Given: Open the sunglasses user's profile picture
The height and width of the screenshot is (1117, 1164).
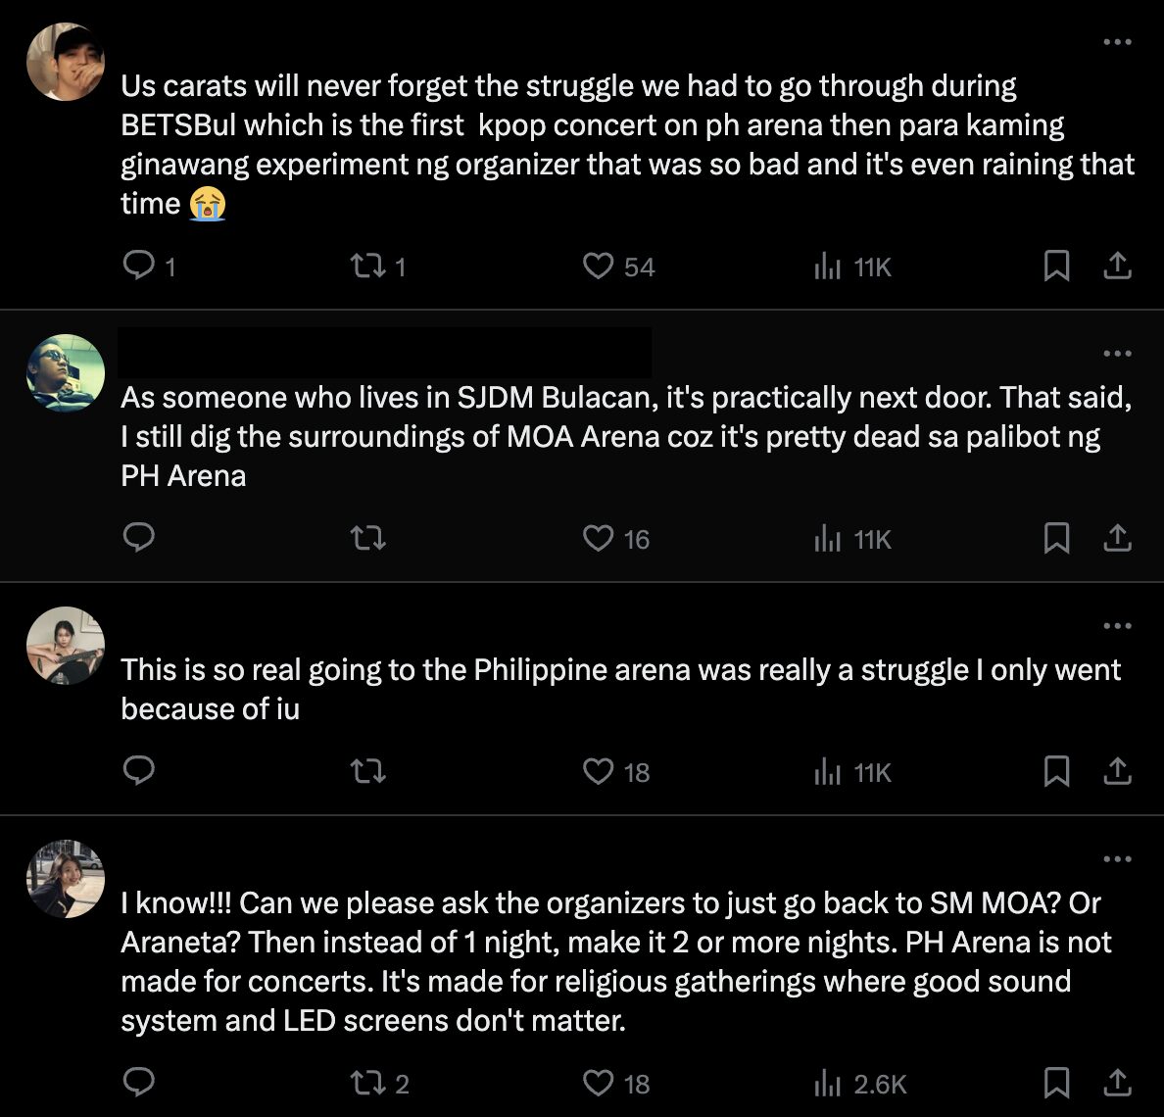Looking at the screenshot, I should [x=66, y=373].
